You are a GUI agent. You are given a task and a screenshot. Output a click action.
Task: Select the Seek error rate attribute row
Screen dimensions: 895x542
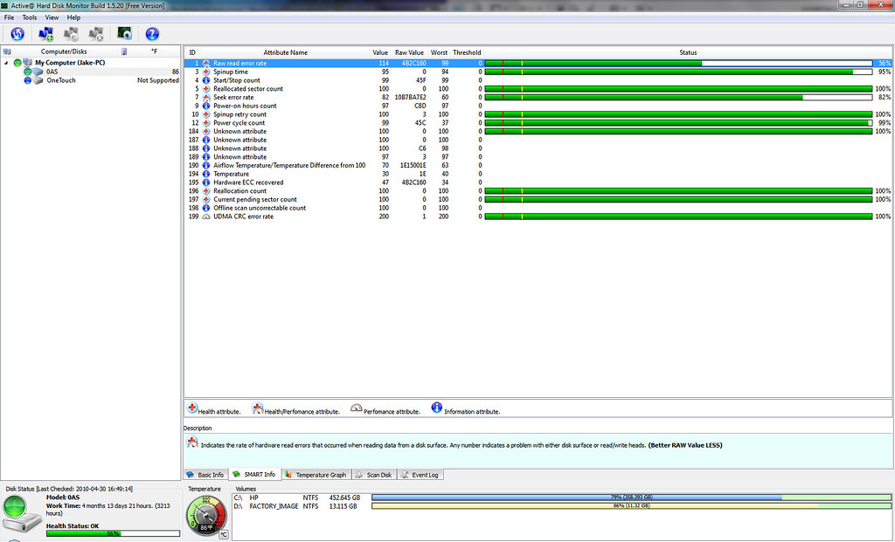coord(233,97)
